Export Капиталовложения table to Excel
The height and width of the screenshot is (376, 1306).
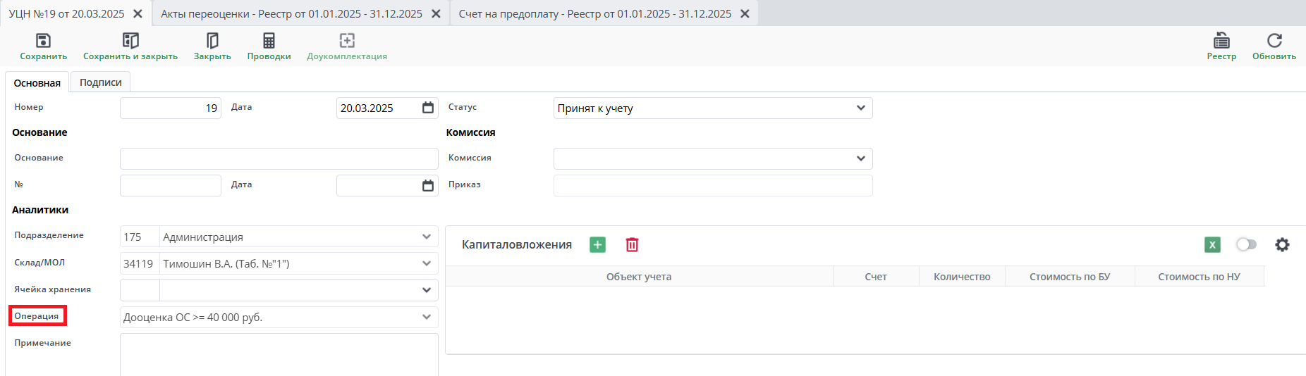[x=1212, y=245]
